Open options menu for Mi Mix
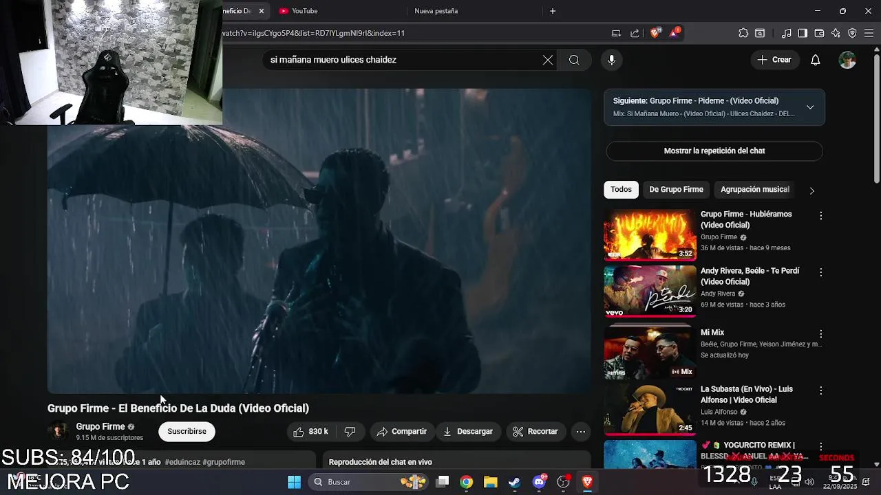The image size is (881, 495). (820, 334)
